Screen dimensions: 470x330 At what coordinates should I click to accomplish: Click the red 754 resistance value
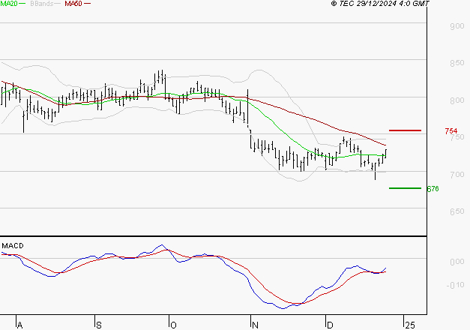(451, 131)
